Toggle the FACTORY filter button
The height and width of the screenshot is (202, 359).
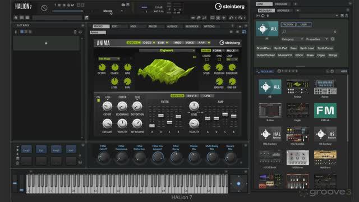288,25
